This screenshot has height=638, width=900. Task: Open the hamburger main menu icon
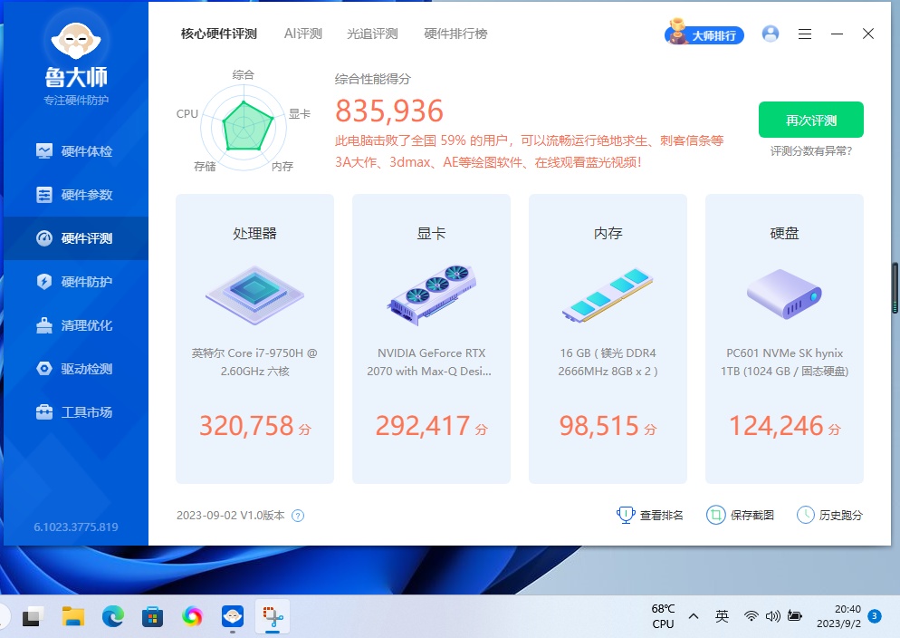click(805, 34)
